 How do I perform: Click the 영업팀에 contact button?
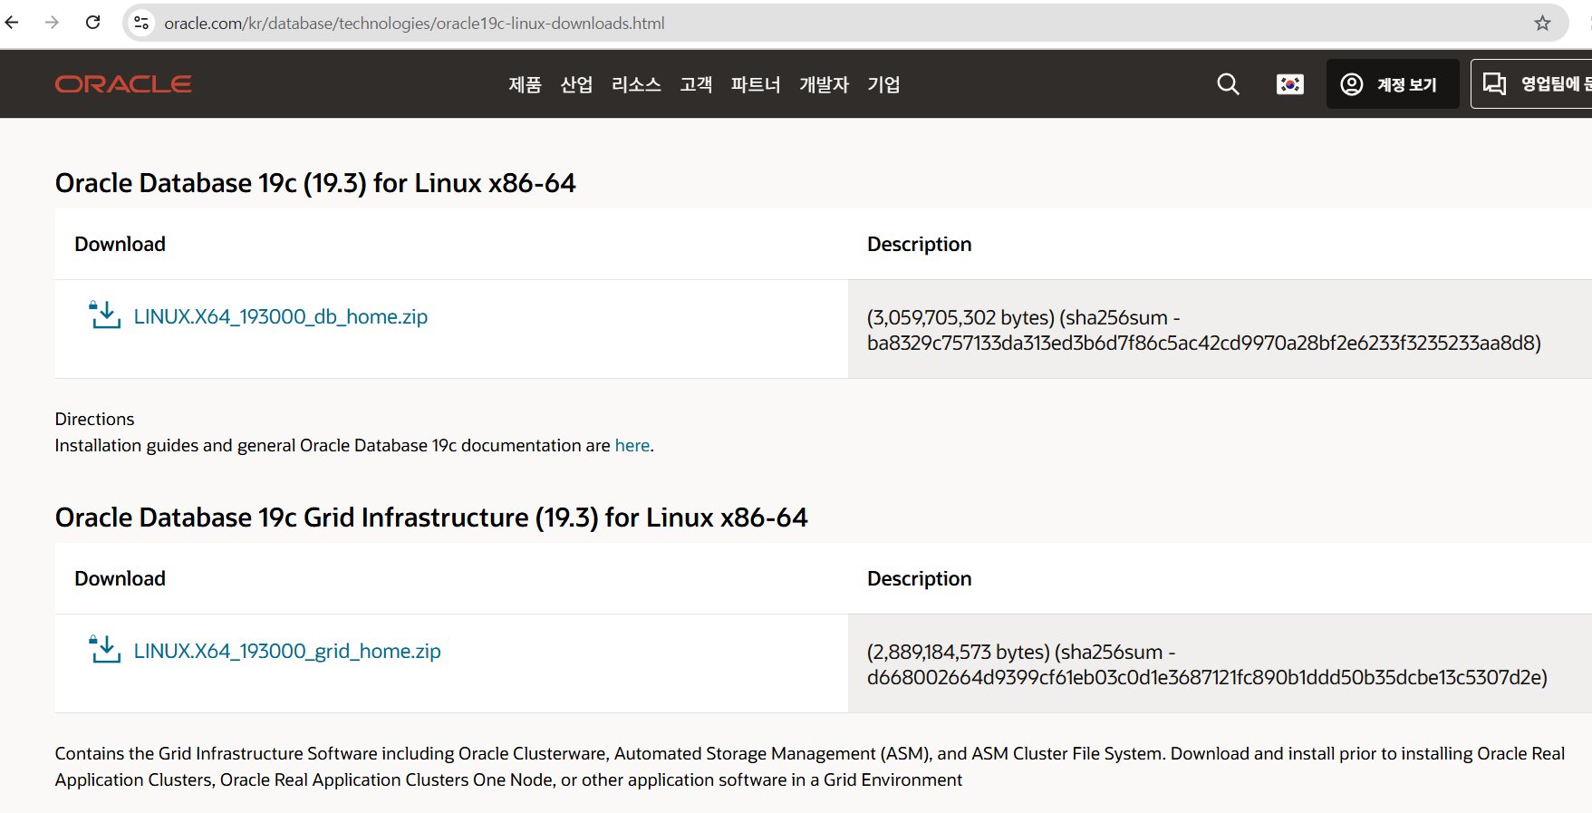click(1531, 84)
